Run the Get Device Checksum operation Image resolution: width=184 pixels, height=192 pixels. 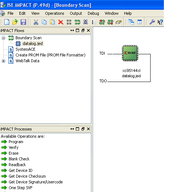coord(27,176)
